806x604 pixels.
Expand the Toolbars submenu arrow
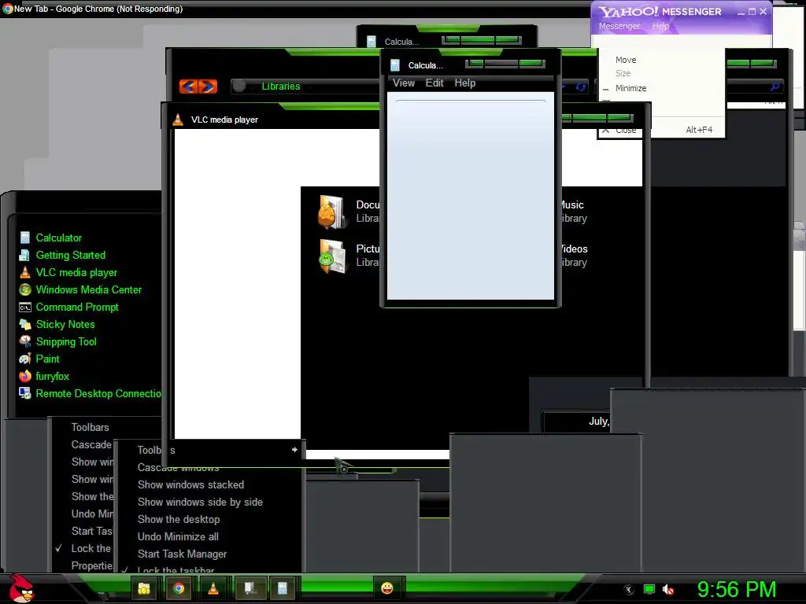click(294, 449)
